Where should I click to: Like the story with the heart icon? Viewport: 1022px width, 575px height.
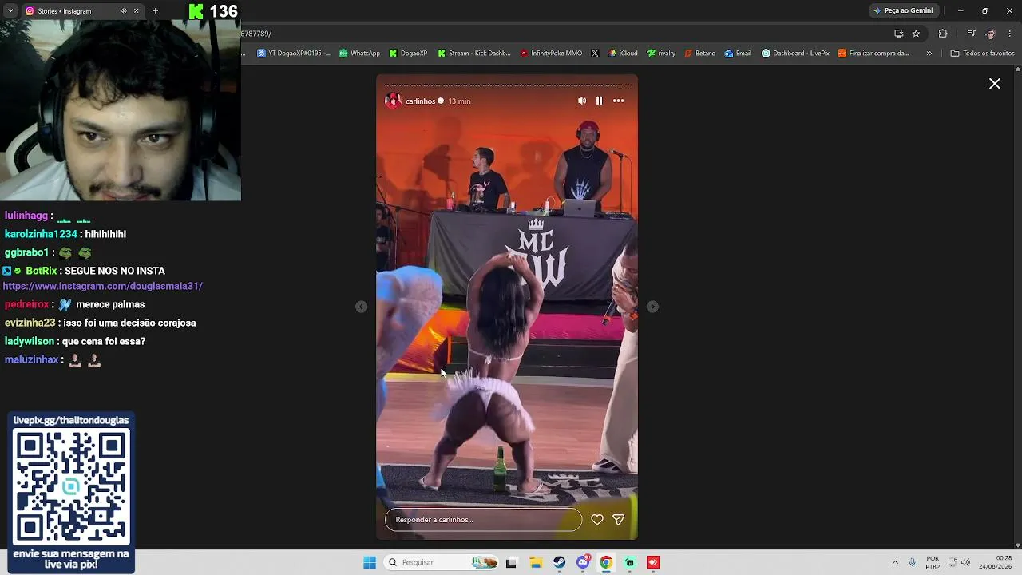597,520
